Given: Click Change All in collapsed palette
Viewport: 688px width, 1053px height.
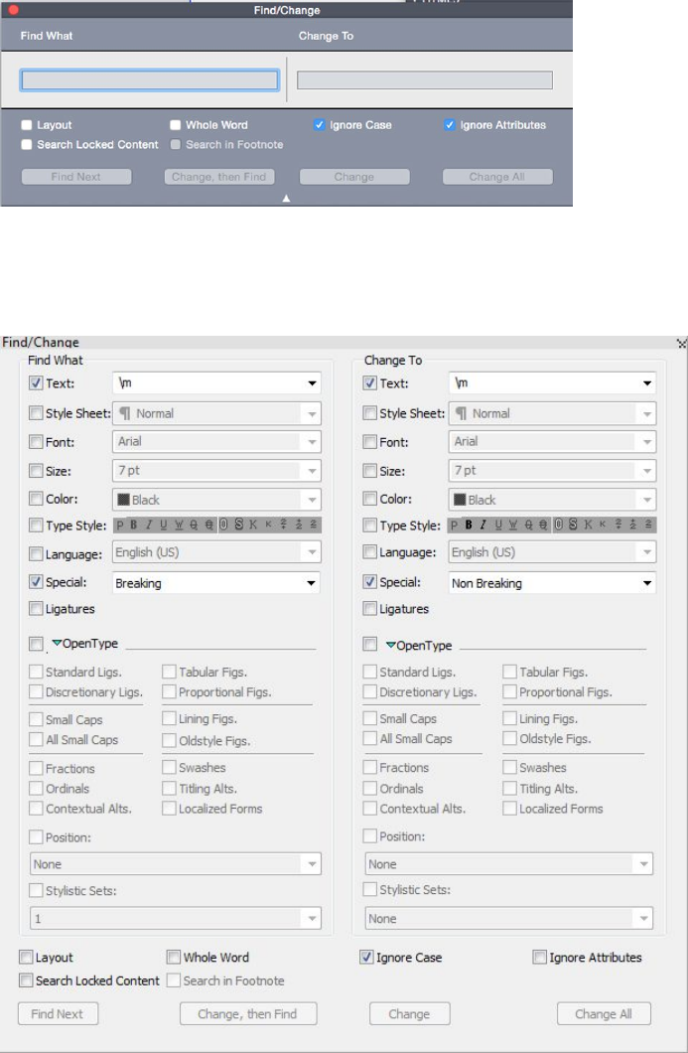Looking at the screenshot, I should 497,177.
